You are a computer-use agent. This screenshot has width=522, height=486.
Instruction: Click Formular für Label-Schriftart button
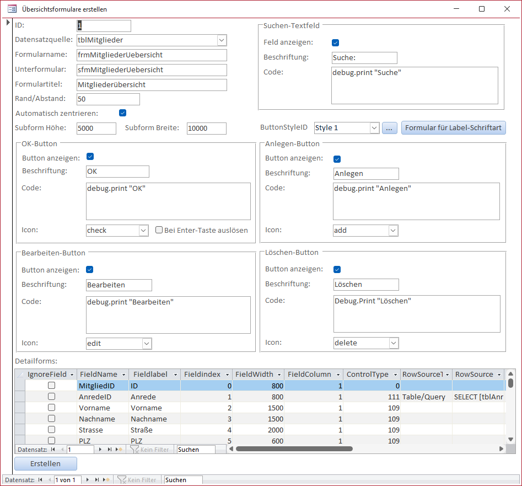(453, 127)
